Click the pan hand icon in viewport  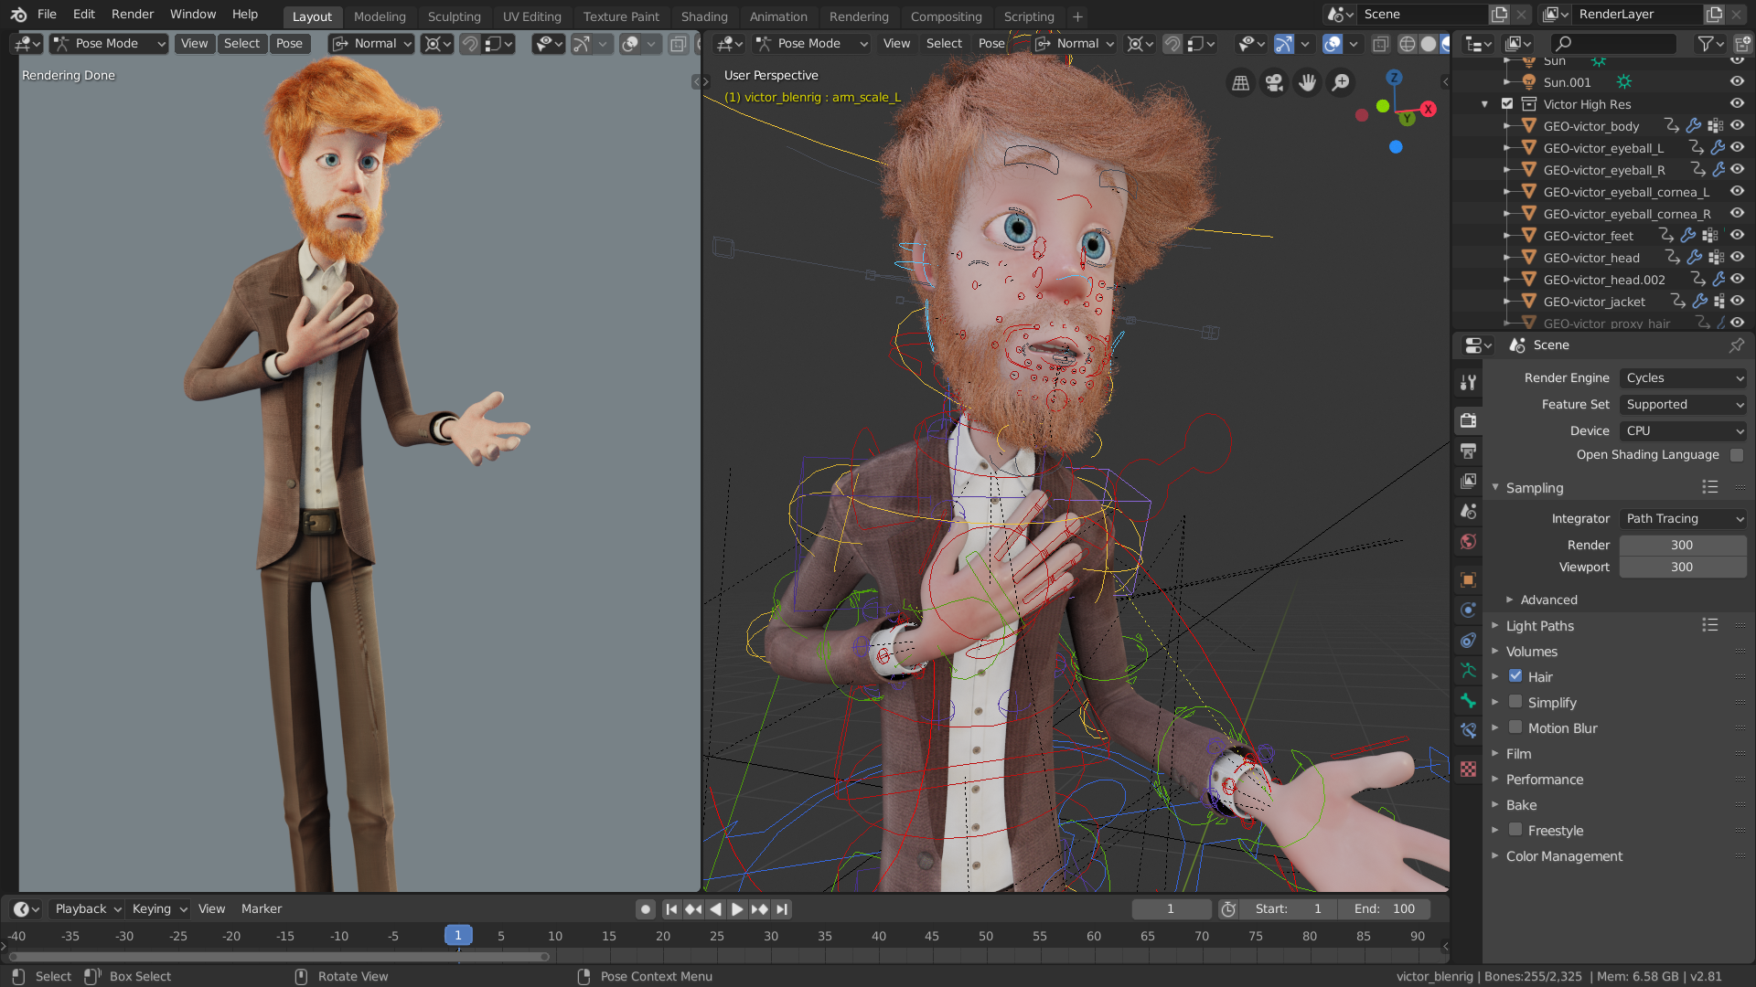click(x=1307, y=83)
